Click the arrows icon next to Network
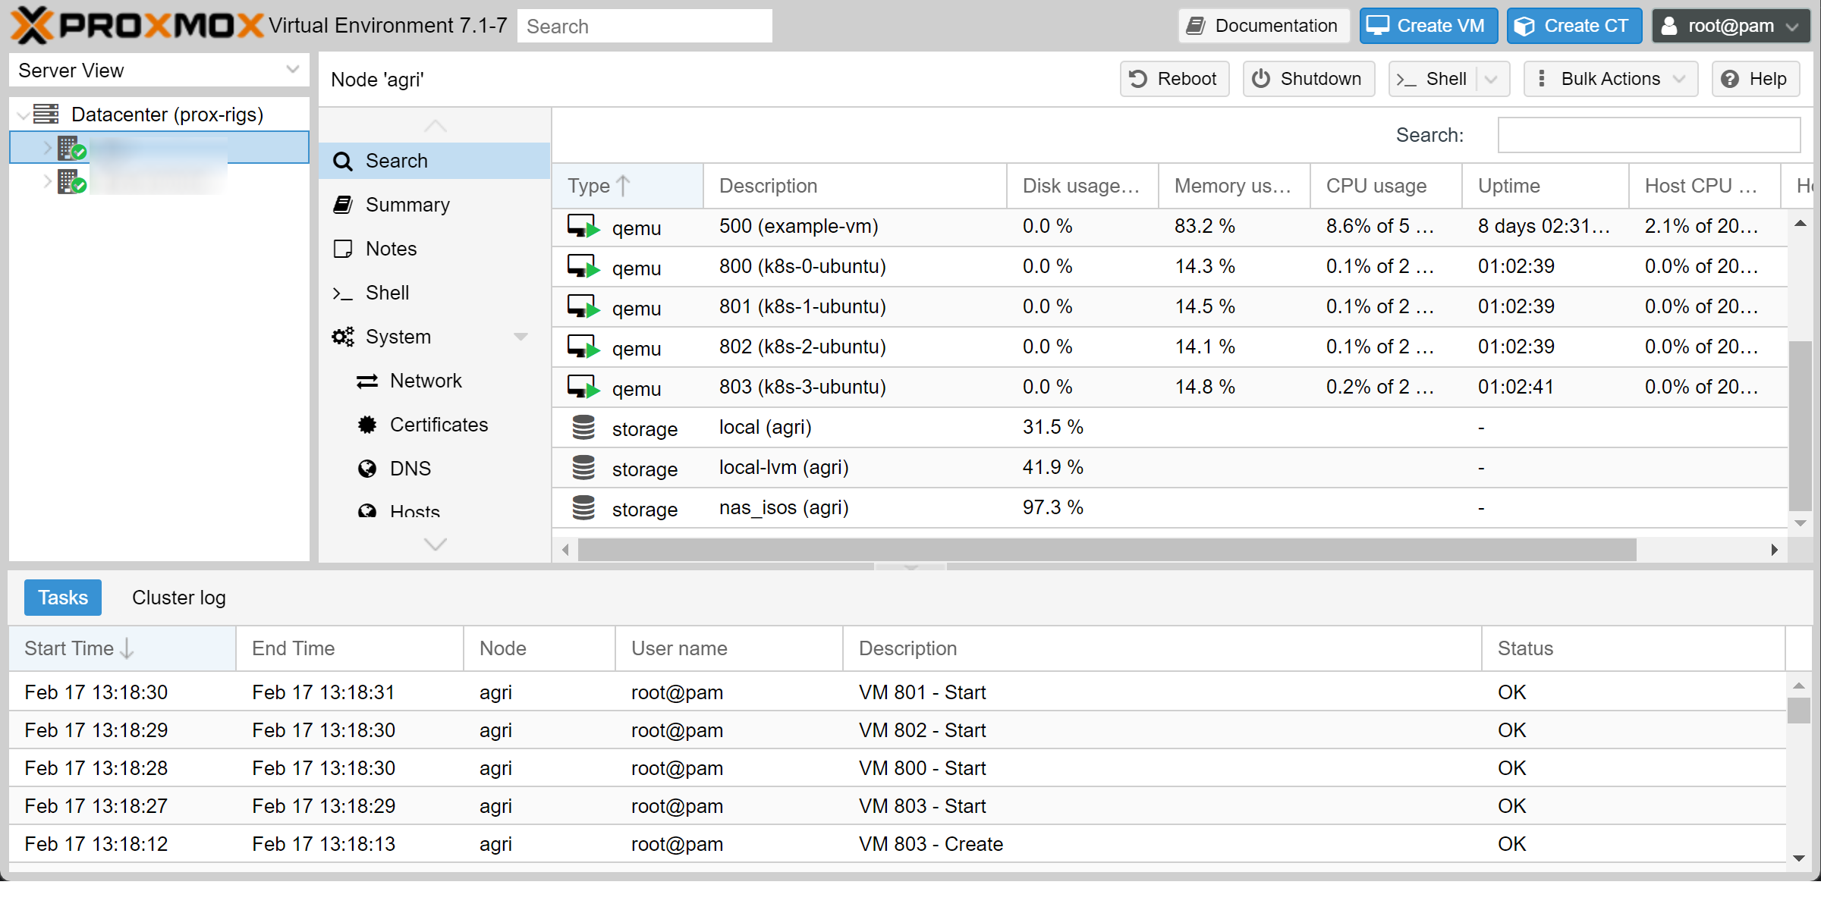Image resolution: width=1821 pixels, height=910 pixels. [x=367, y=381]
